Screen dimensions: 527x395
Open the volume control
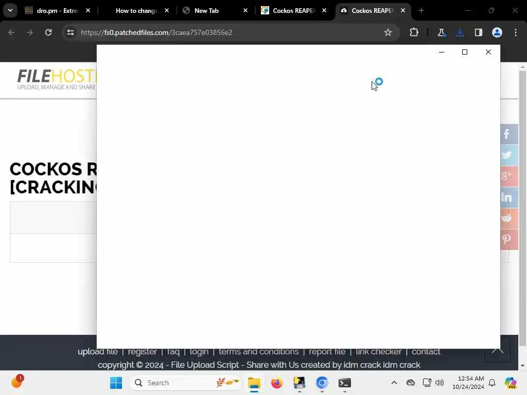[x=440, y=383]
